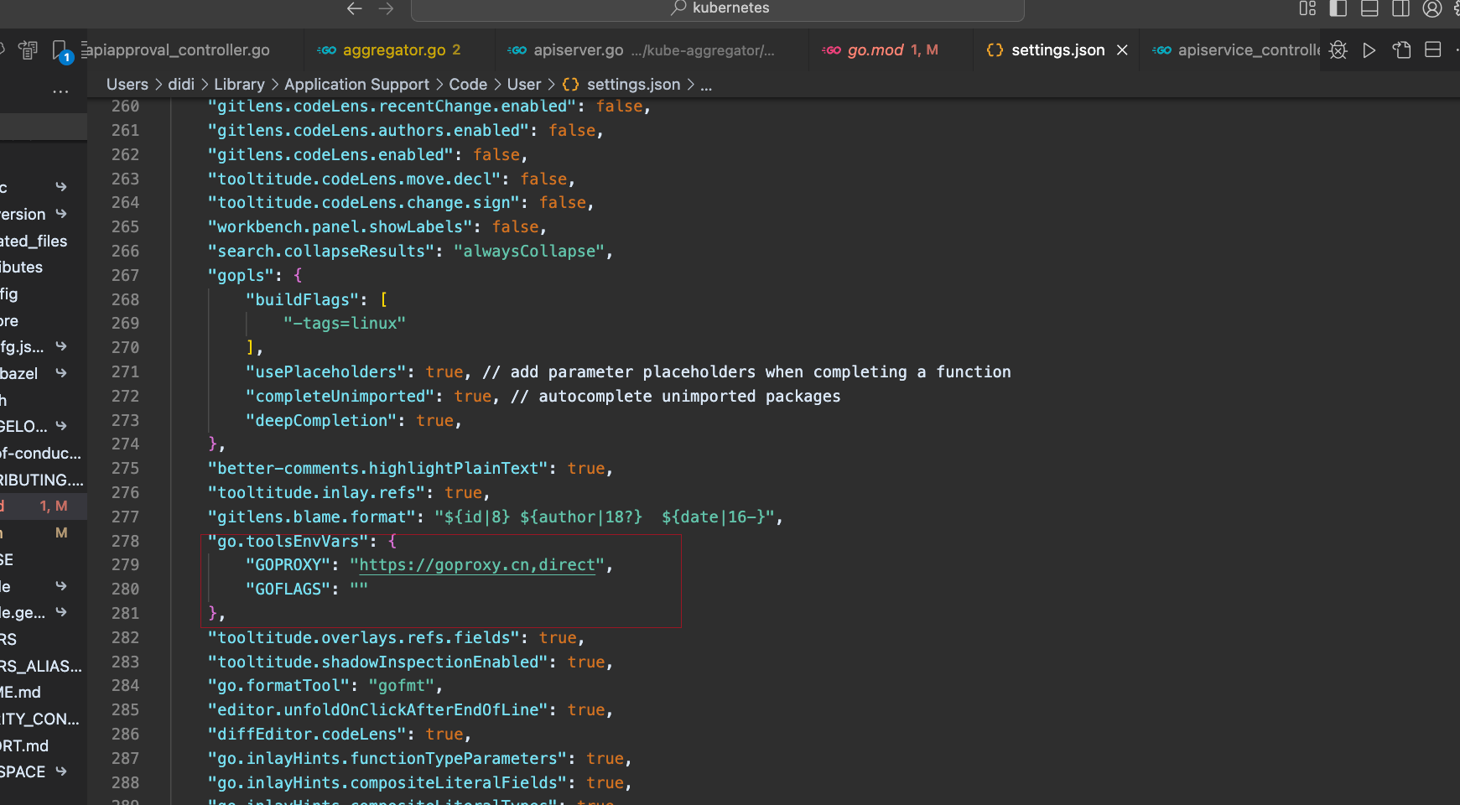This screenshot has height=805, width=1460.
Task: Click line number 267
Action: pos(125,275)
